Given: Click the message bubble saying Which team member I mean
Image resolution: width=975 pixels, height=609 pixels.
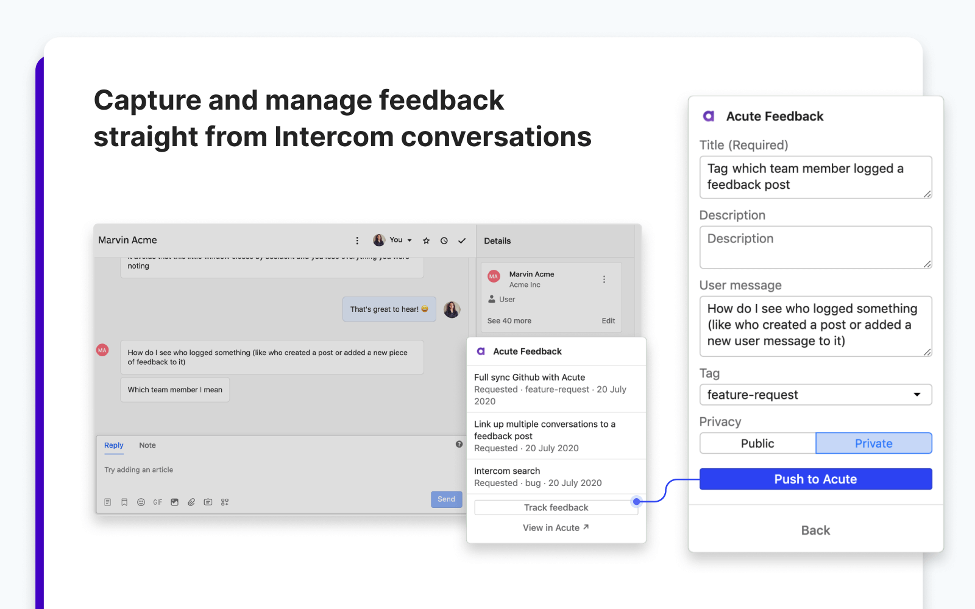Looking at the screenshot, I should point(175,390).
